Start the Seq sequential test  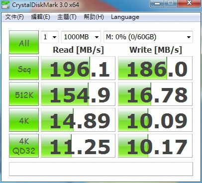pos(24,68)
